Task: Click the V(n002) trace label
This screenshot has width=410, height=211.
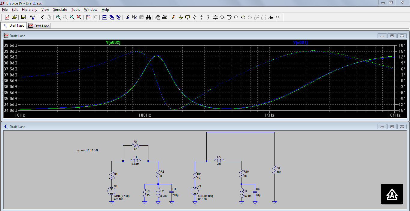Action: point(113,43)
